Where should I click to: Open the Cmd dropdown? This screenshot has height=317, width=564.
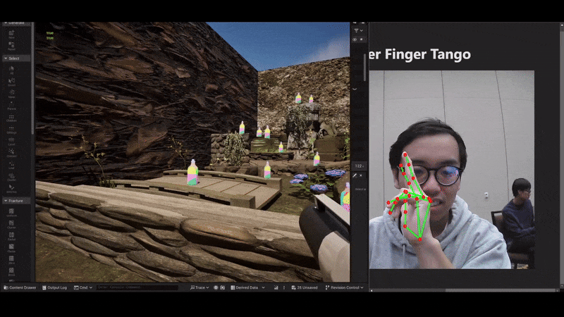(x=83, y=287)
